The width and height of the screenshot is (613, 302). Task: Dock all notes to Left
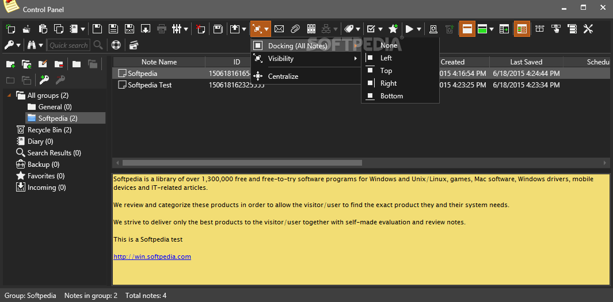[x=401, y=58]
